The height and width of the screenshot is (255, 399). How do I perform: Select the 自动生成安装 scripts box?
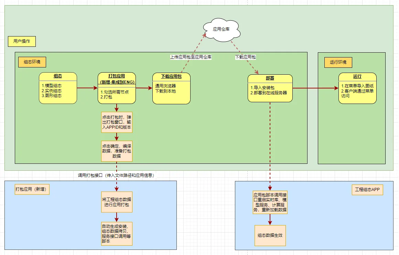tap(117, 234)
